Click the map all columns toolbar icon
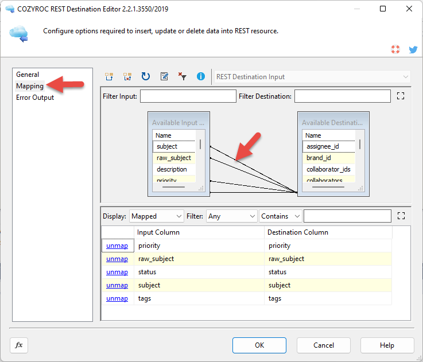Viewport: 423px width, 362px height. [109, 77]
